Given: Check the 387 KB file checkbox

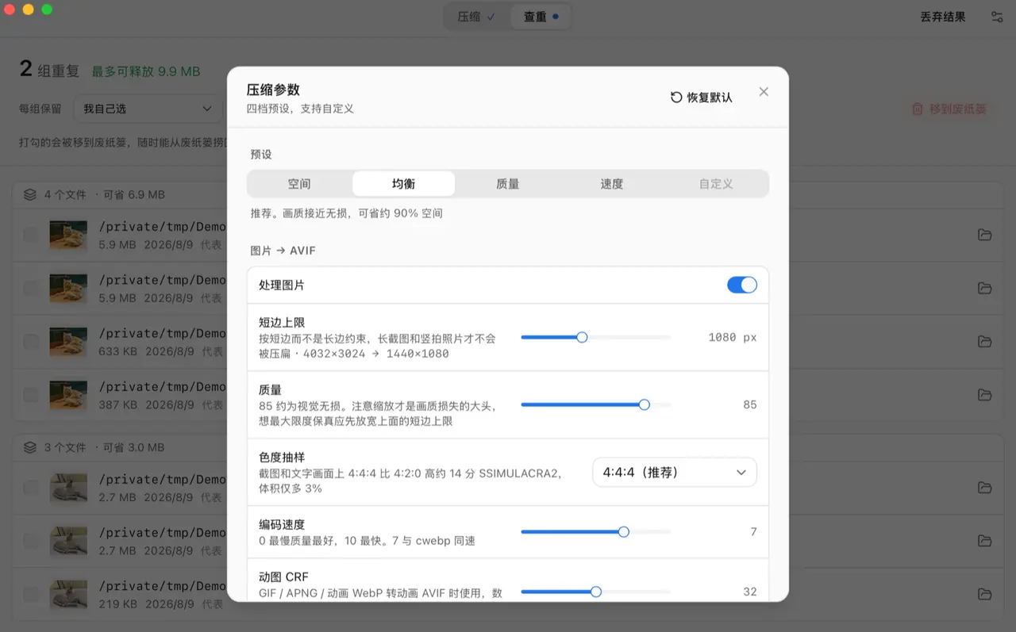Looking at the screenshot, I should coord(30,395).
